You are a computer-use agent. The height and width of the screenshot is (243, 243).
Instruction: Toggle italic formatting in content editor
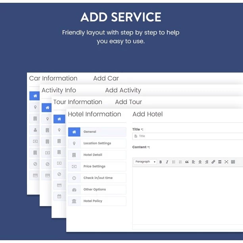[167, 162]
